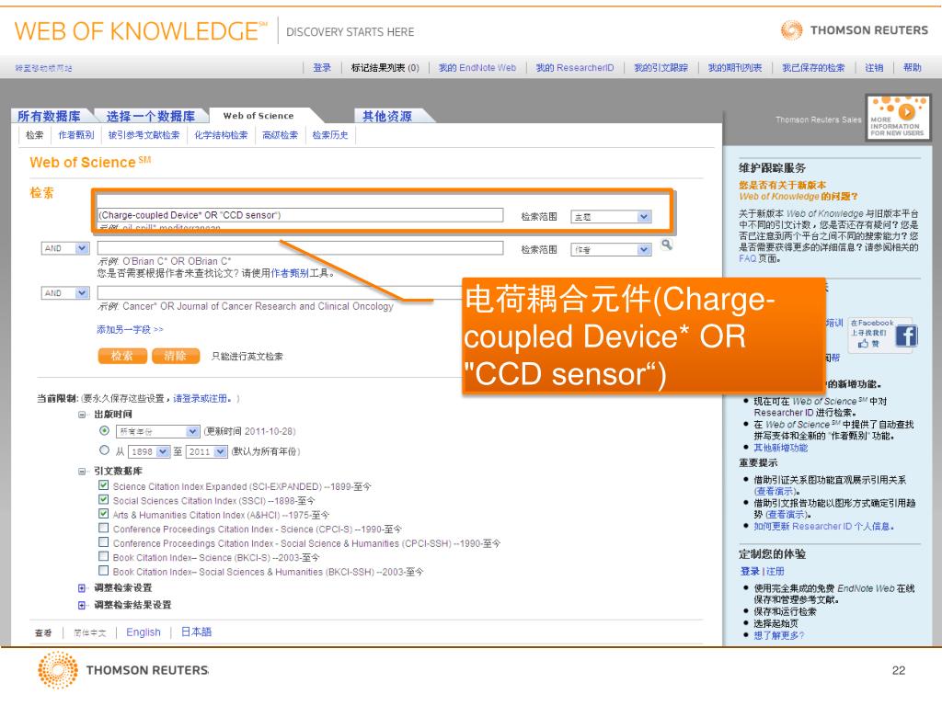
Task: Open the first AND operator dropdown
Action: tap(65, 248)
